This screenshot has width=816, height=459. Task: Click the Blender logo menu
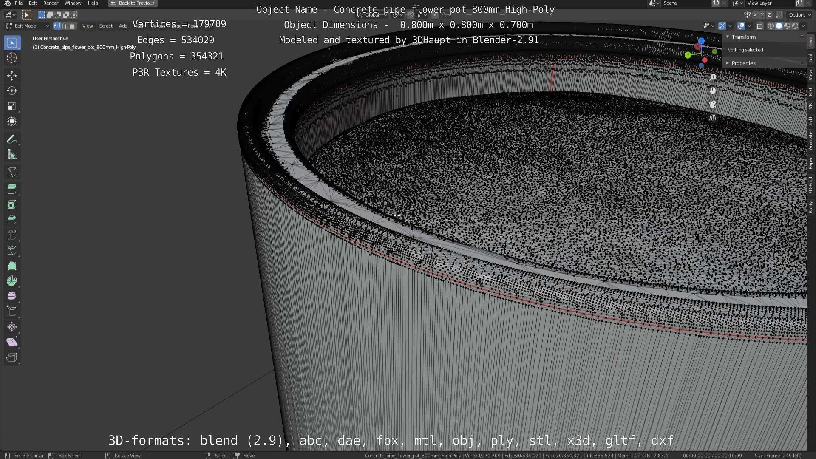(7, 3)
